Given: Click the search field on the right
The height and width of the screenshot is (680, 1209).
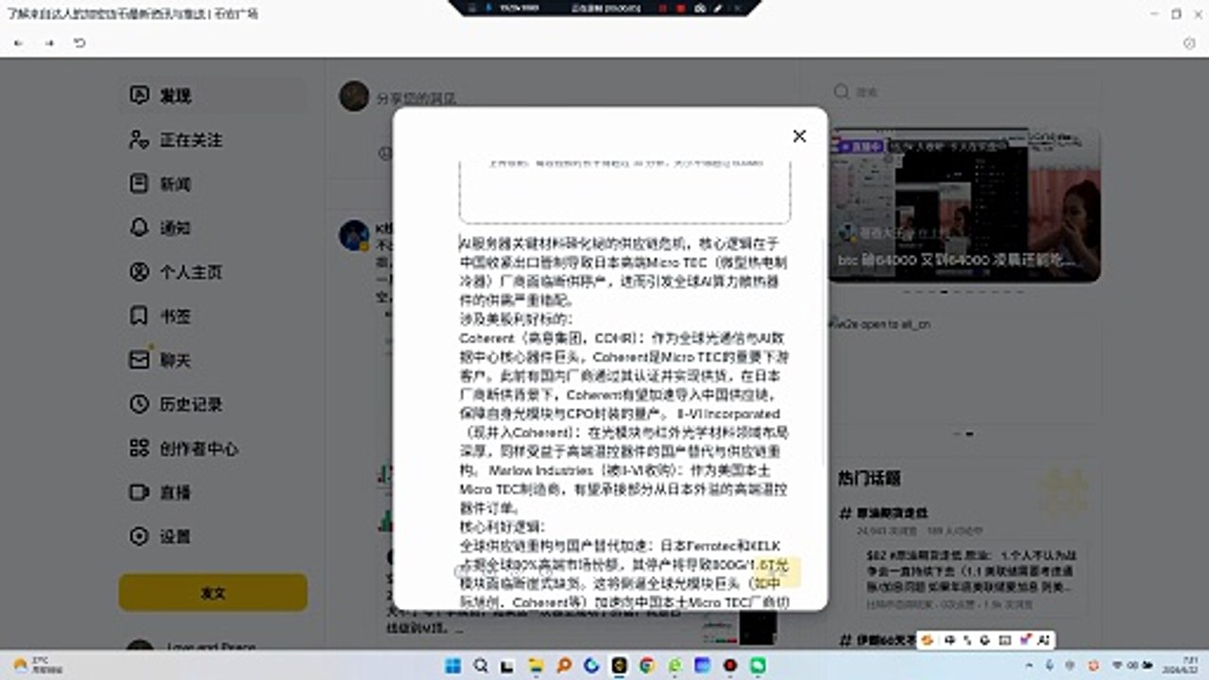Looking at the screenshot, I should click(963, 93).
